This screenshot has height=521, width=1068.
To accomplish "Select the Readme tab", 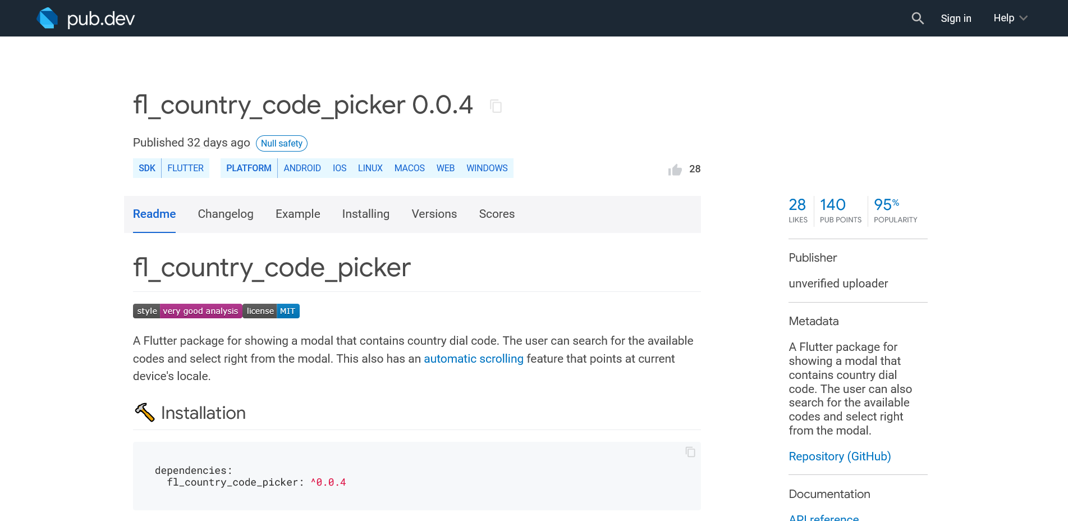I will tap(154, 214).
